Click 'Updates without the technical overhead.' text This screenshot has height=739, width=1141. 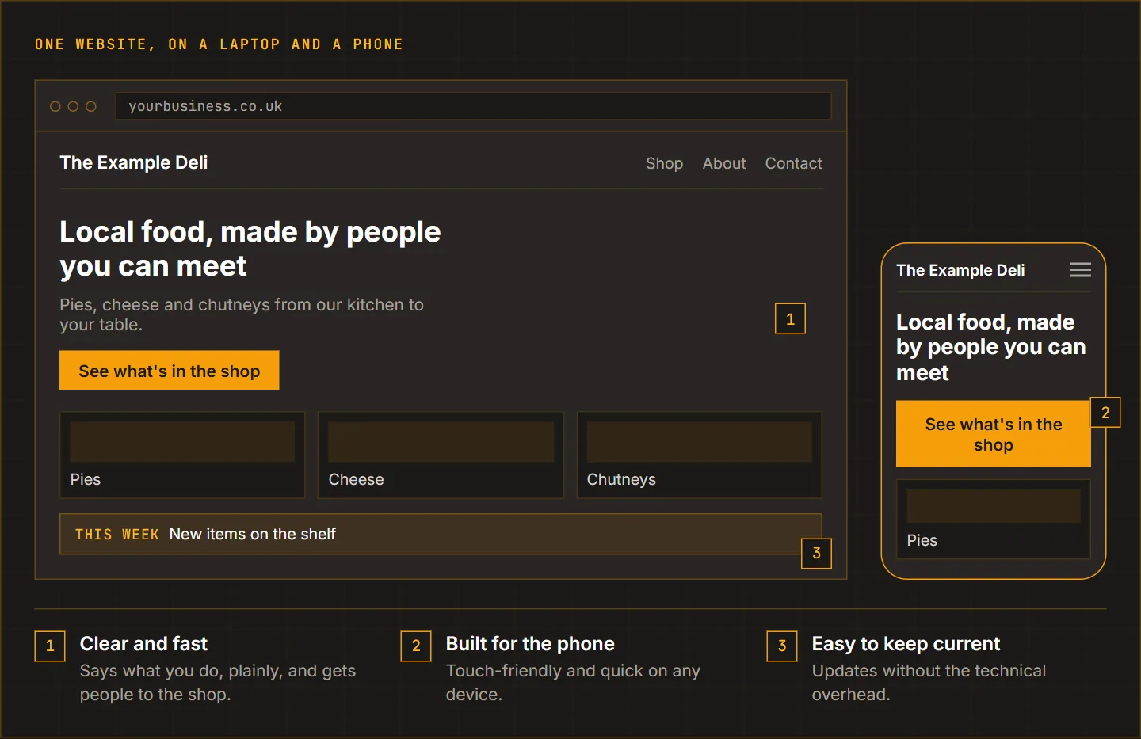point(929,683)
